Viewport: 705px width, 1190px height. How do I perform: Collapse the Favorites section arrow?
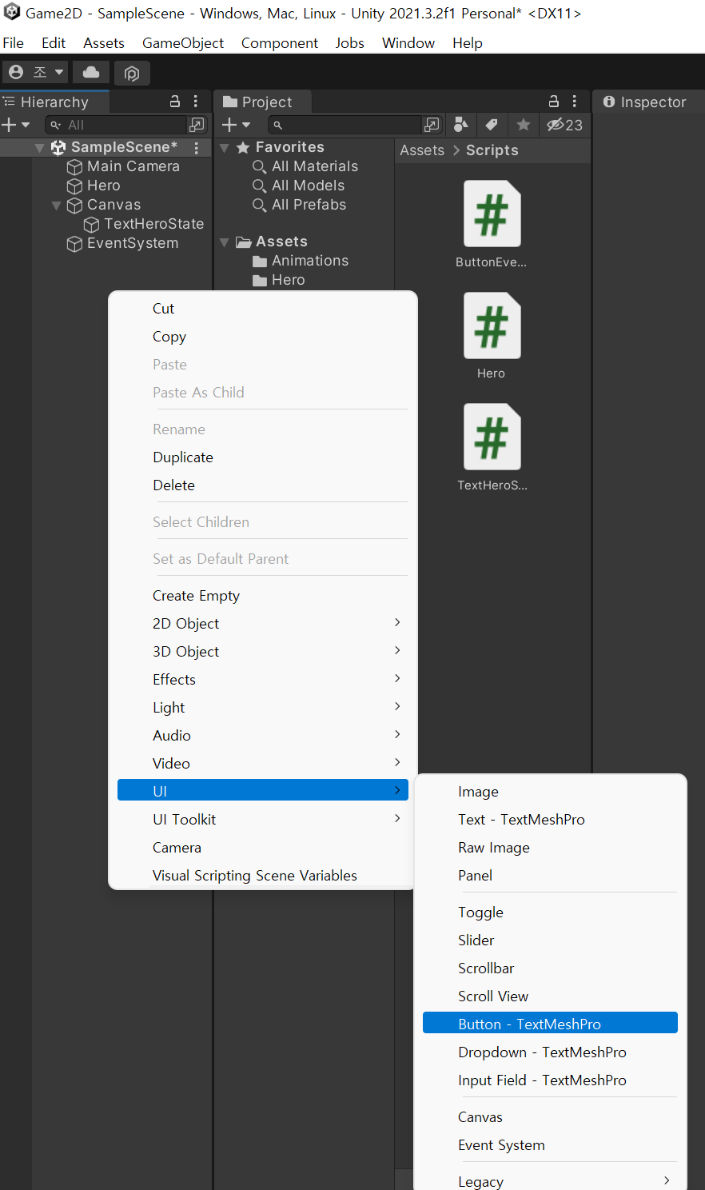(225, 148)
